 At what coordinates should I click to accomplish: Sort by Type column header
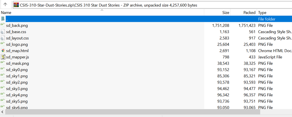click(262, 13)
